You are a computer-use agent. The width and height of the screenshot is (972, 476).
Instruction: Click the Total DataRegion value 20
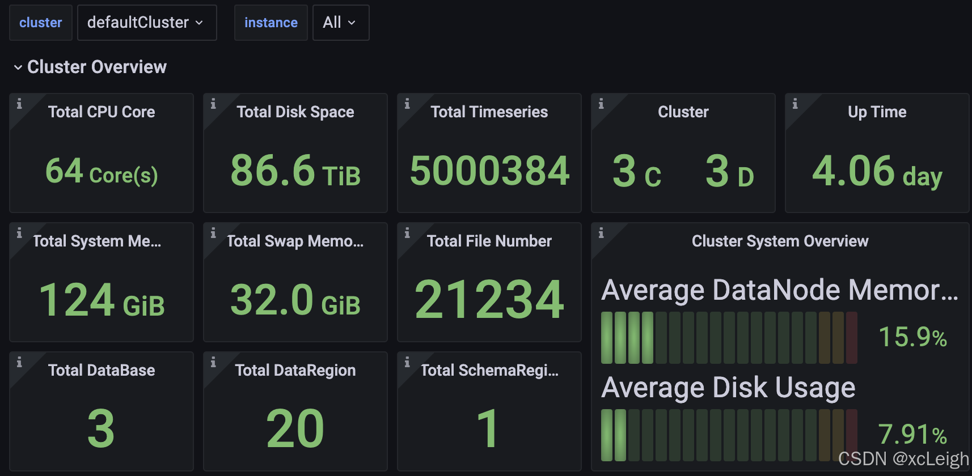click(x=295, y=429)
